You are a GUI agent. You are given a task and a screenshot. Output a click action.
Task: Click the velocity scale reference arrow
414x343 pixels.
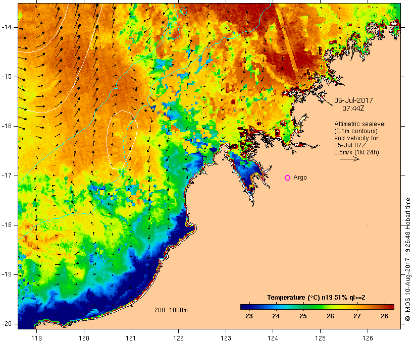click(x=349, y=159)
